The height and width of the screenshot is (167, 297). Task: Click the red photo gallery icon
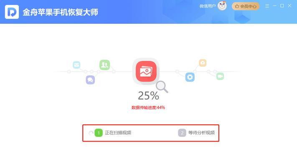146,71
